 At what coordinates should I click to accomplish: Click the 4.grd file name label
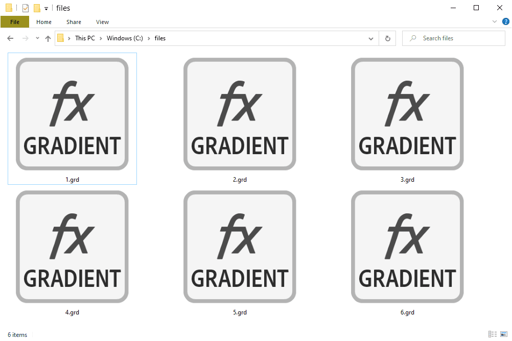click(72, 312)
